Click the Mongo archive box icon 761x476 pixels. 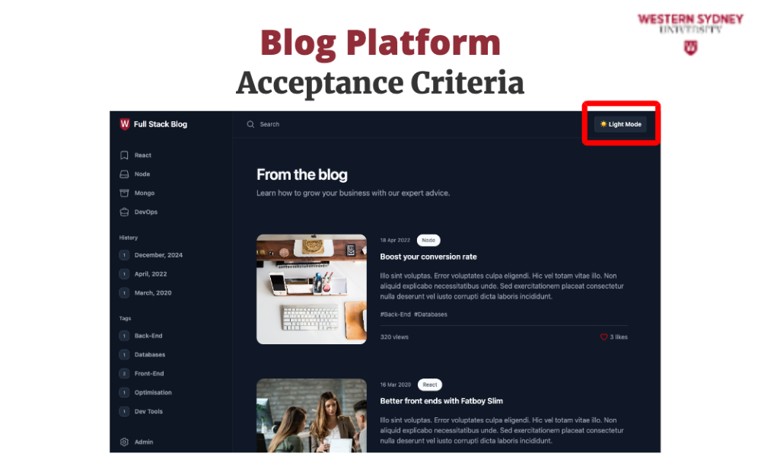124,193
